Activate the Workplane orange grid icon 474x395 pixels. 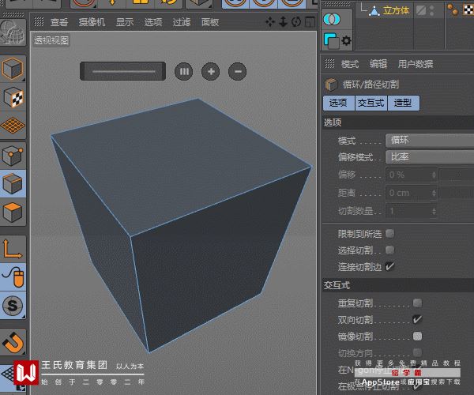coord(13,125)
